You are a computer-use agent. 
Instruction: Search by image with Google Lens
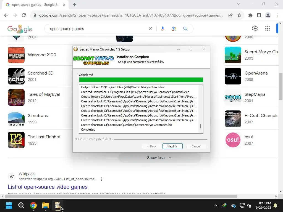pos(174,29)
